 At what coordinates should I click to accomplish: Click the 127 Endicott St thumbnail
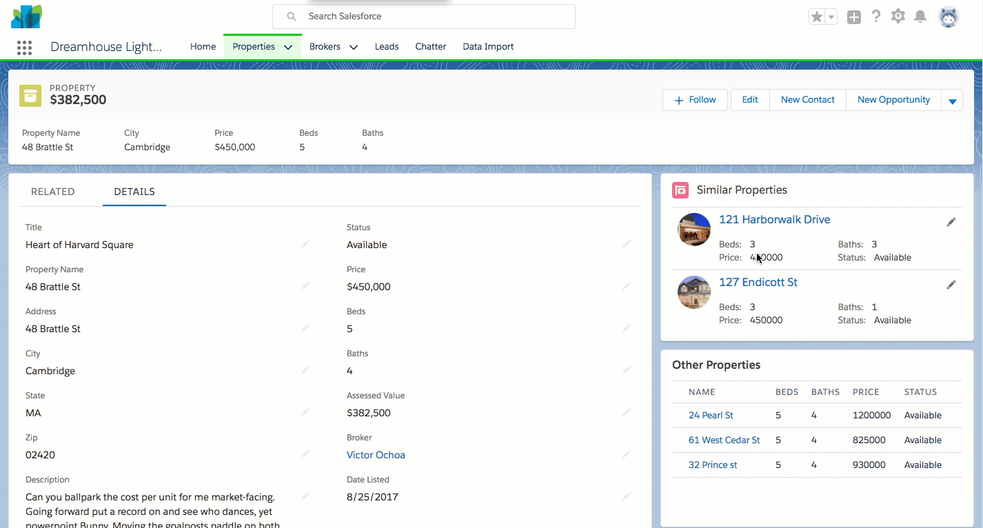coord(694,292)
